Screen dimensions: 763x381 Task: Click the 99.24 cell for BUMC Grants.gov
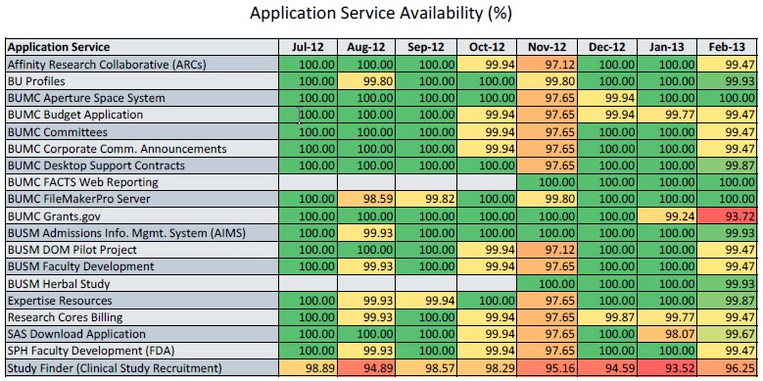coord(667,216)
